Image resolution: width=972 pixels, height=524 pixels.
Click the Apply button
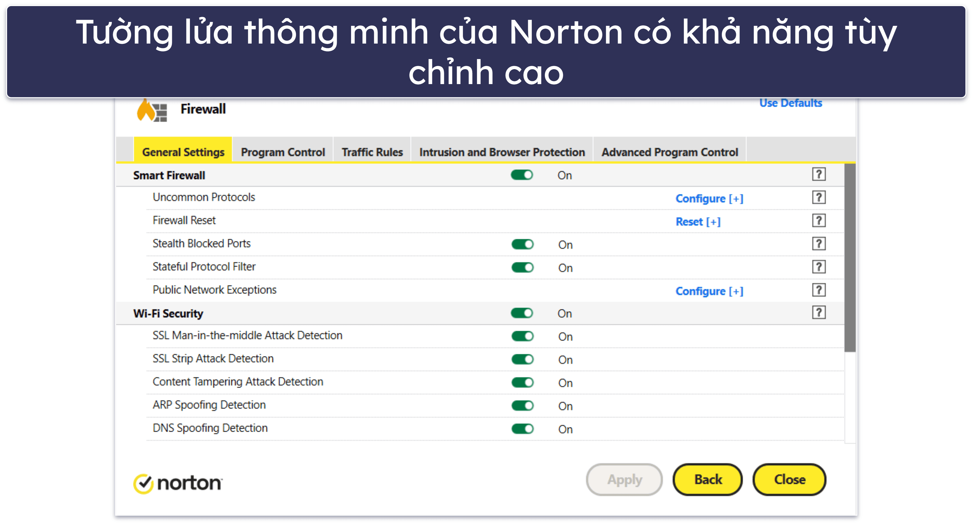624,479
